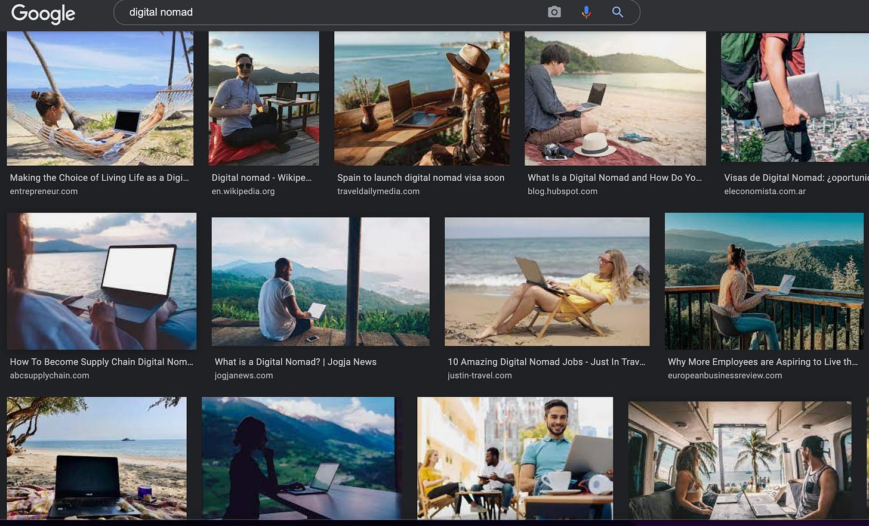
Task: Click 'What Is a Digital Nomad and How Do Yo...'
Action: click(x=615, y=178)
